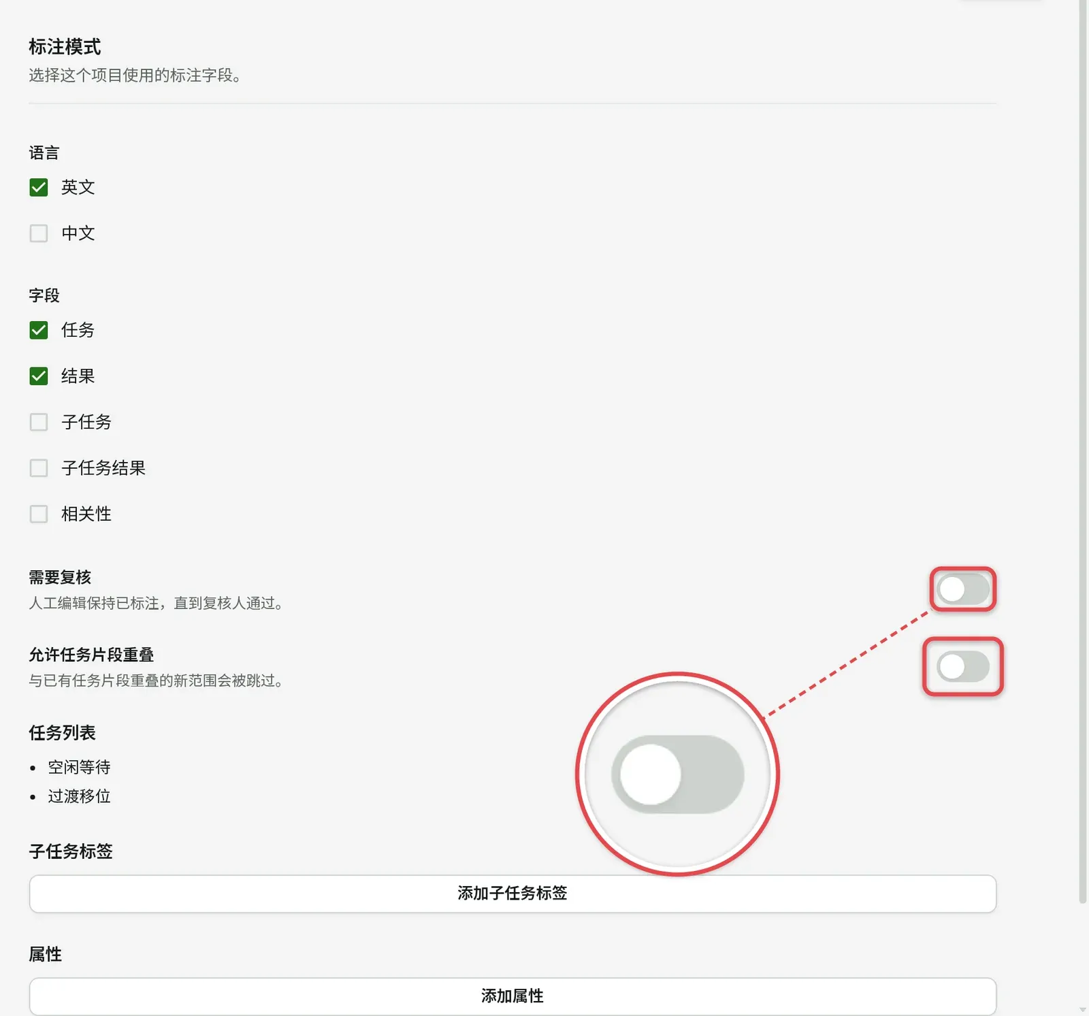Click the 字段 section label
The width and height of the screenshot is (1089, 1016).
[x=44, y=296]
